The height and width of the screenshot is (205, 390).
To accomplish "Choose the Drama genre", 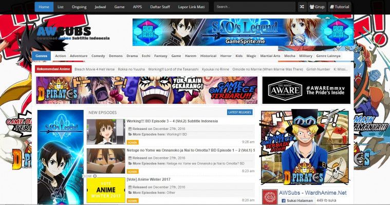I will click(132, 56).
